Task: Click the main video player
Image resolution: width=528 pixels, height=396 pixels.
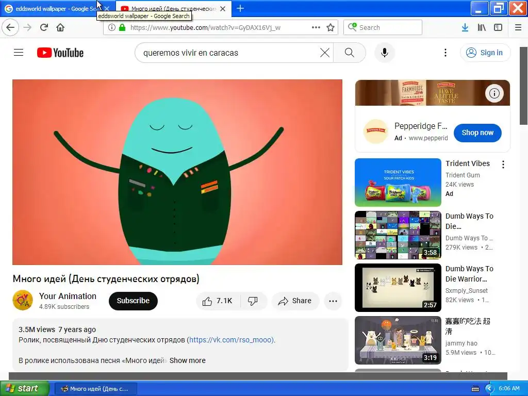Action: (177, 172)
